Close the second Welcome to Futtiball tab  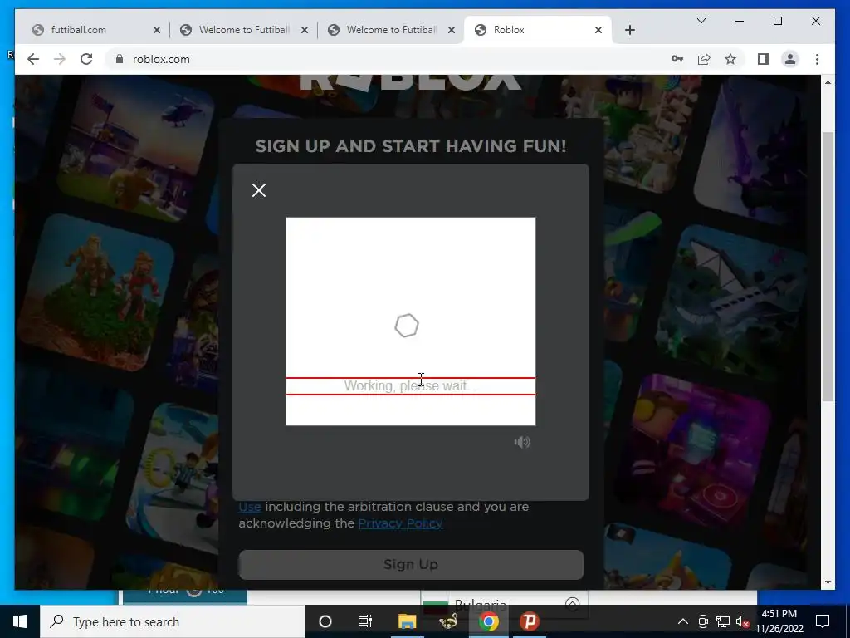[x=452, y=31]
